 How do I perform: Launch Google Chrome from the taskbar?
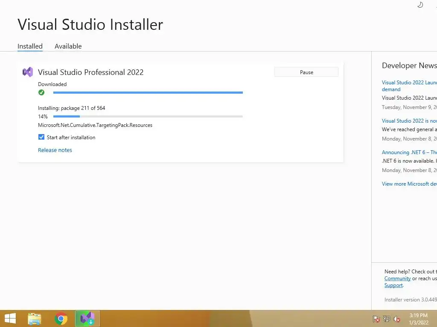tap(61, 318)
